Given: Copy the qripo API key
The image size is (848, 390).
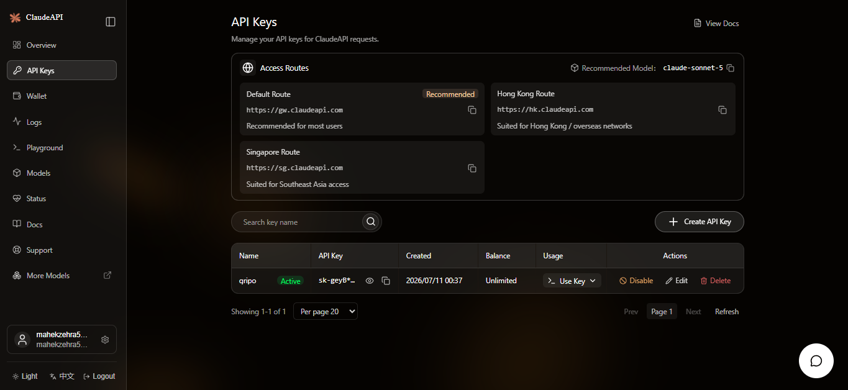Looking at the screenshot, I should [x=386, y=281].
